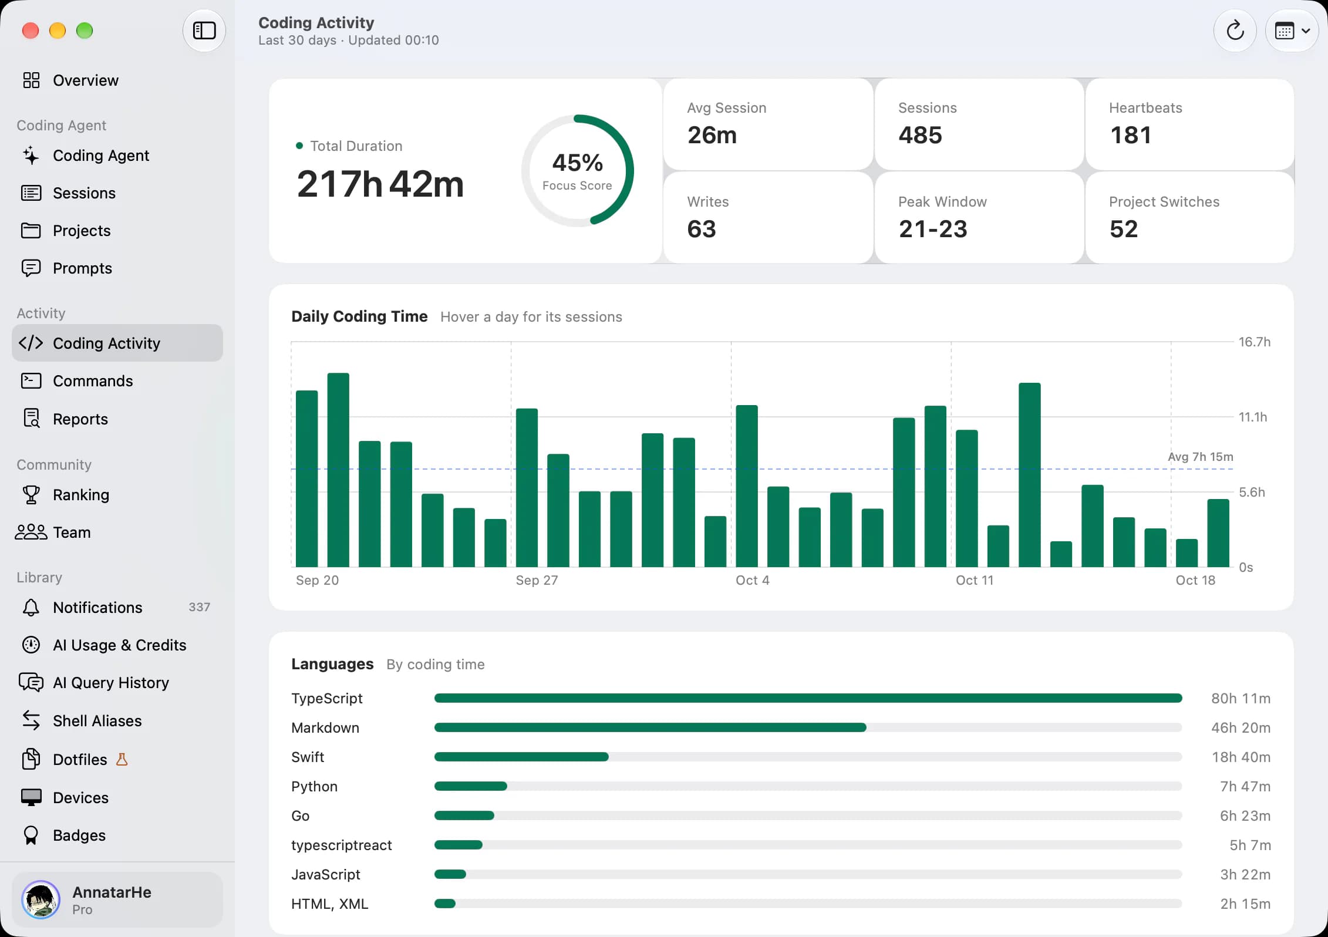Click the Coding Agent sparkle icon
This screenshot has height=937, width=1328.
[31, 155]
